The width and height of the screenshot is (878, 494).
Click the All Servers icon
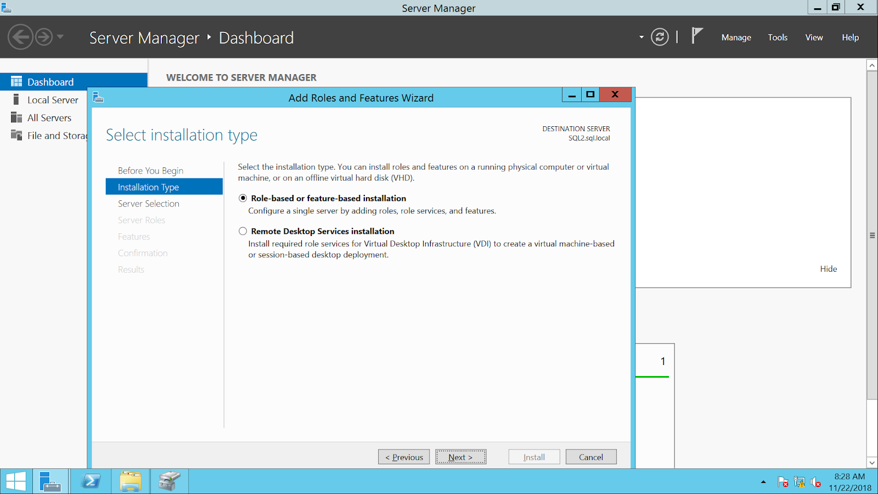[16, 117]
